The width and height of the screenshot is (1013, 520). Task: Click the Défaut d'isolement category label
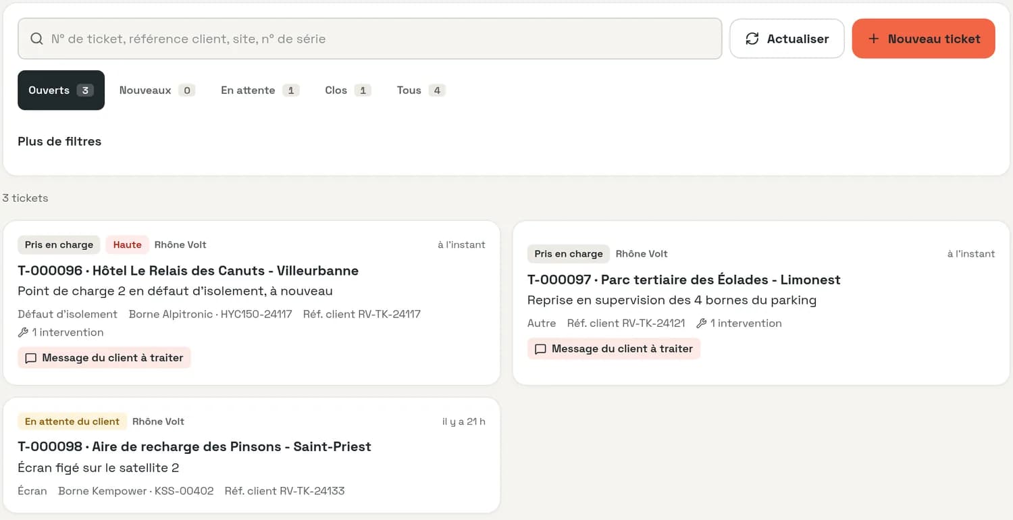point(68,314)
